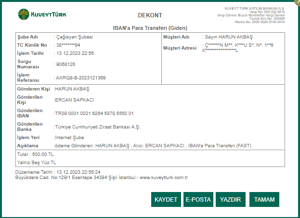This screenshot has width=300, height=218.
Task: Click the Gönderilen Banka label
Action: pos(30,127)
